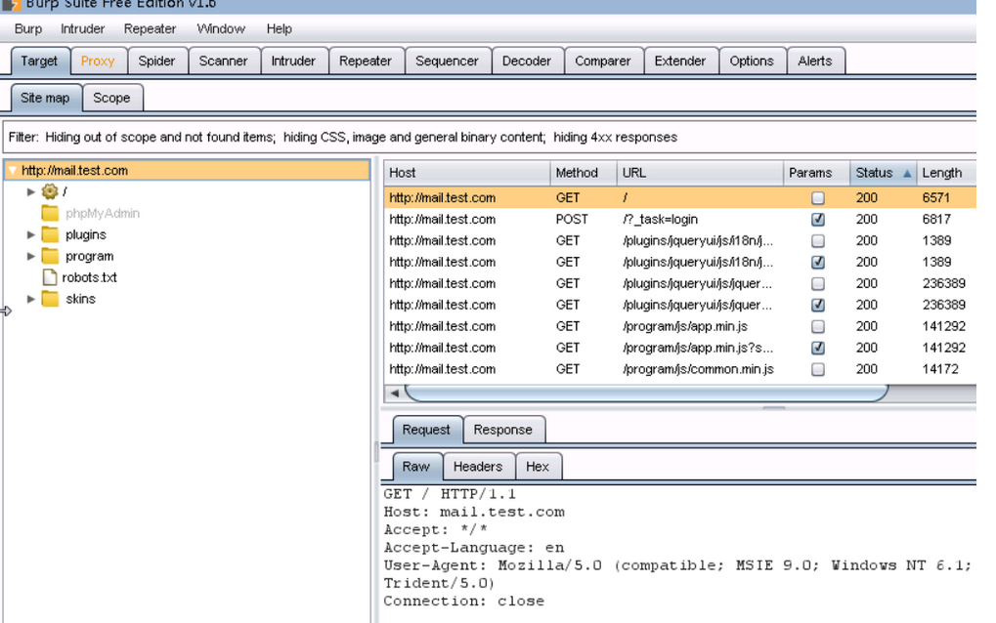This screenshot has width=996, height=623.
Task: Select robots.txt in the site tree
Action: [90, 277]
